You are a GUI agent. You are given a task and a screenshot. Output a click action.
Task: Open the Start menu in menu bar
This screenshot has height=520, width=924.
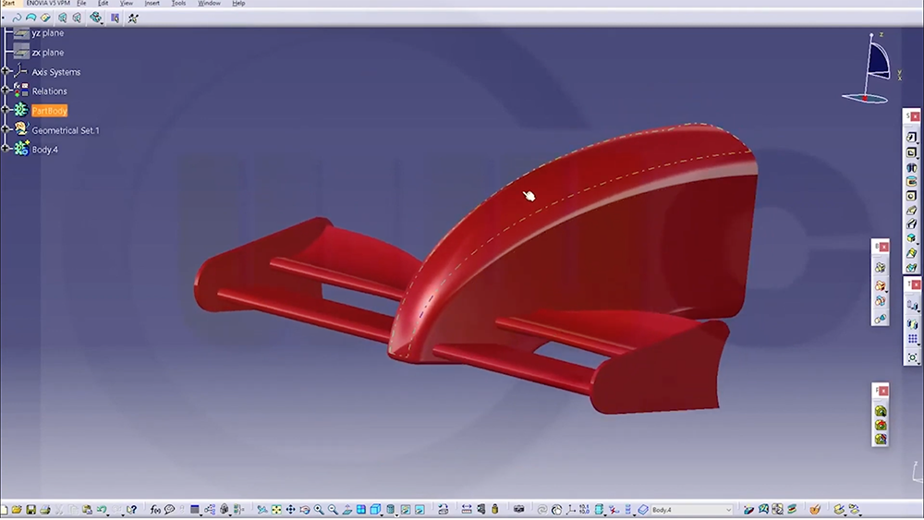pos(8,4)
